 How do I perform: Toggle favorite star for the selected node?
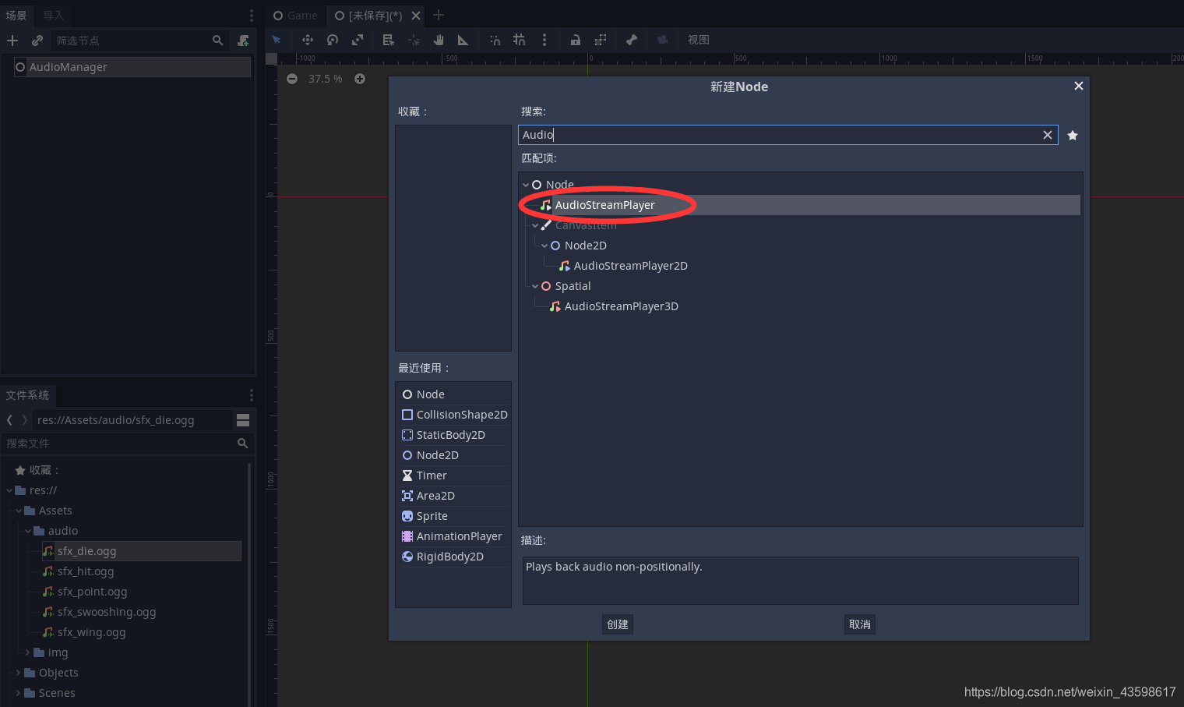pyautogui.click(x=1073, y=136)
